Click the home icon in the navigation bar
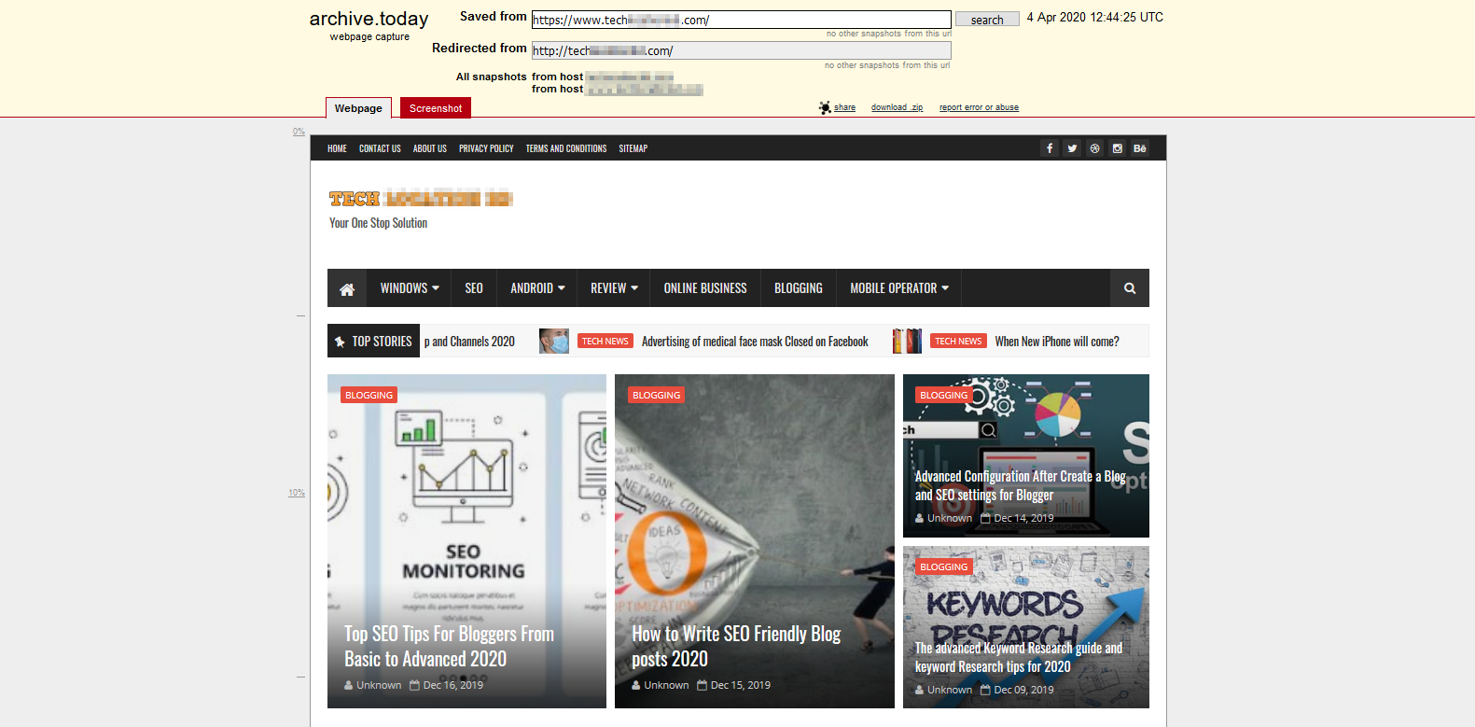The image size is (1475, 727). click(347, 288)
